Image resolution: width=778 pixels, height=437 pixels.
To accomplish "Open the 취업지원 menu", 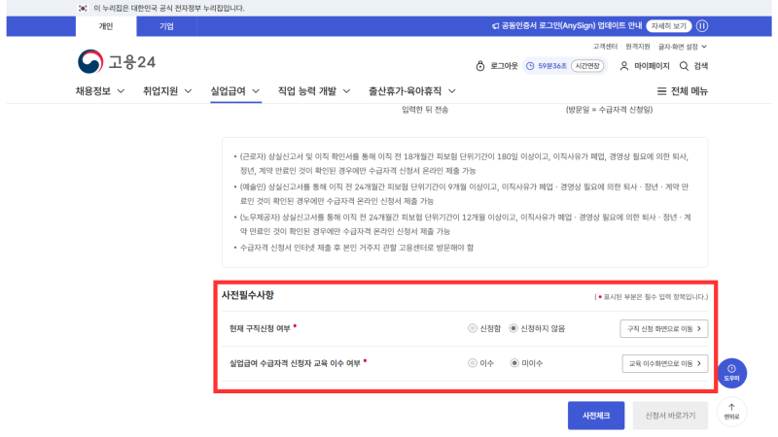I will tap(160, 91).
